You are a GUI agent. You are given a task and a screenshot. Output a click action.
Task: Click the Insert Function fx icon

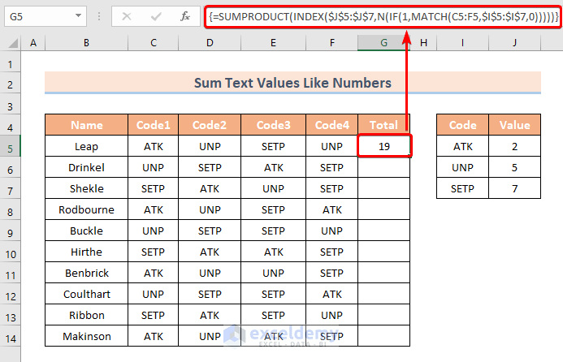184,15
